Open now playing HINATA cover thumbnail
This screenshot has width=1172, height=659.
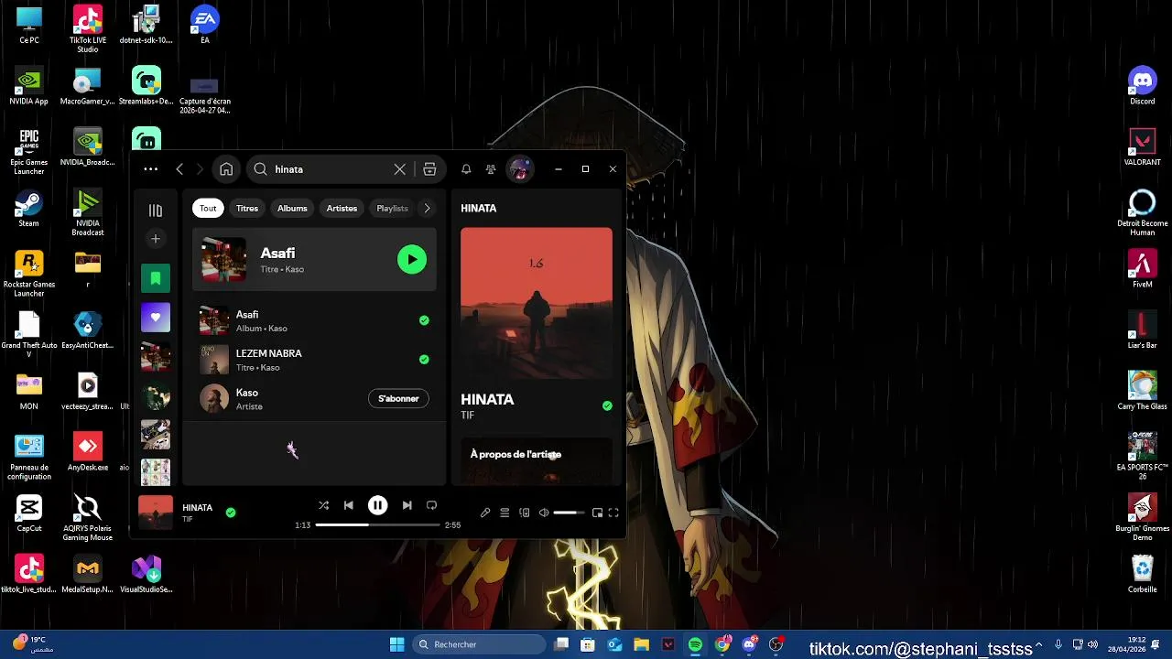(156, 513)
